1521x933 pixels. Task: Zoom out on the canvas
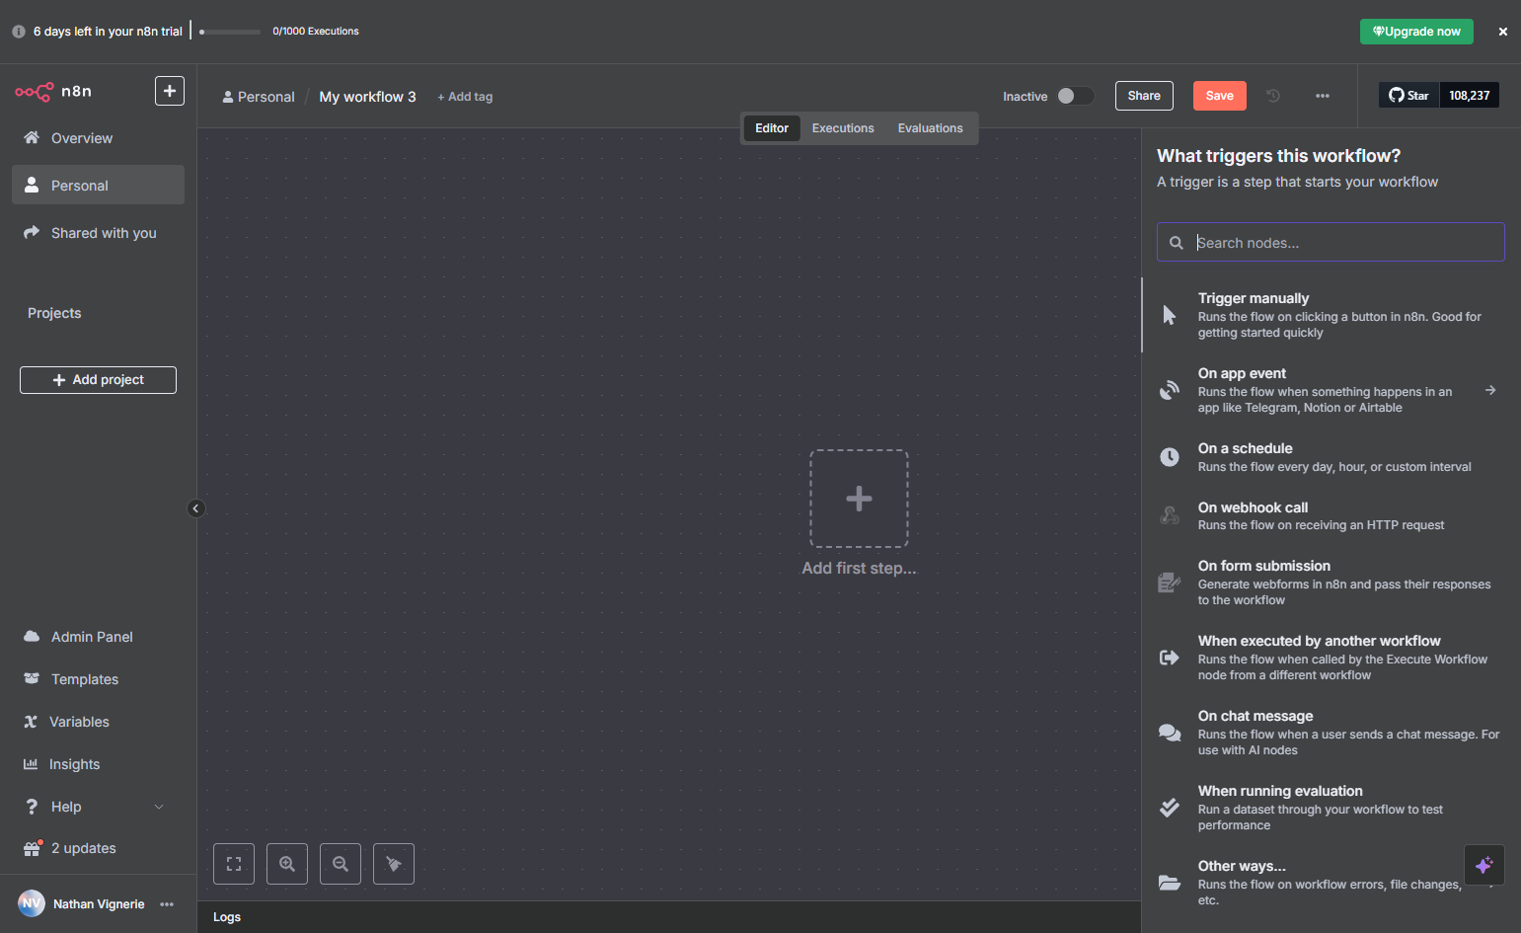pos(341,864)
